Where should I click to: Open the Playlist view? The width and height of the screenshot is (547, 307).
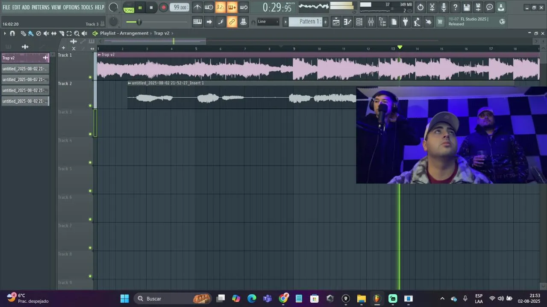[x=336, y=22]
